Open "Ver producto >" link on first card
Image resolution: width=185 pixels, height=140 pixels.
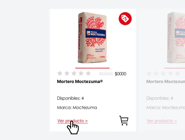[x=72, y=121]
